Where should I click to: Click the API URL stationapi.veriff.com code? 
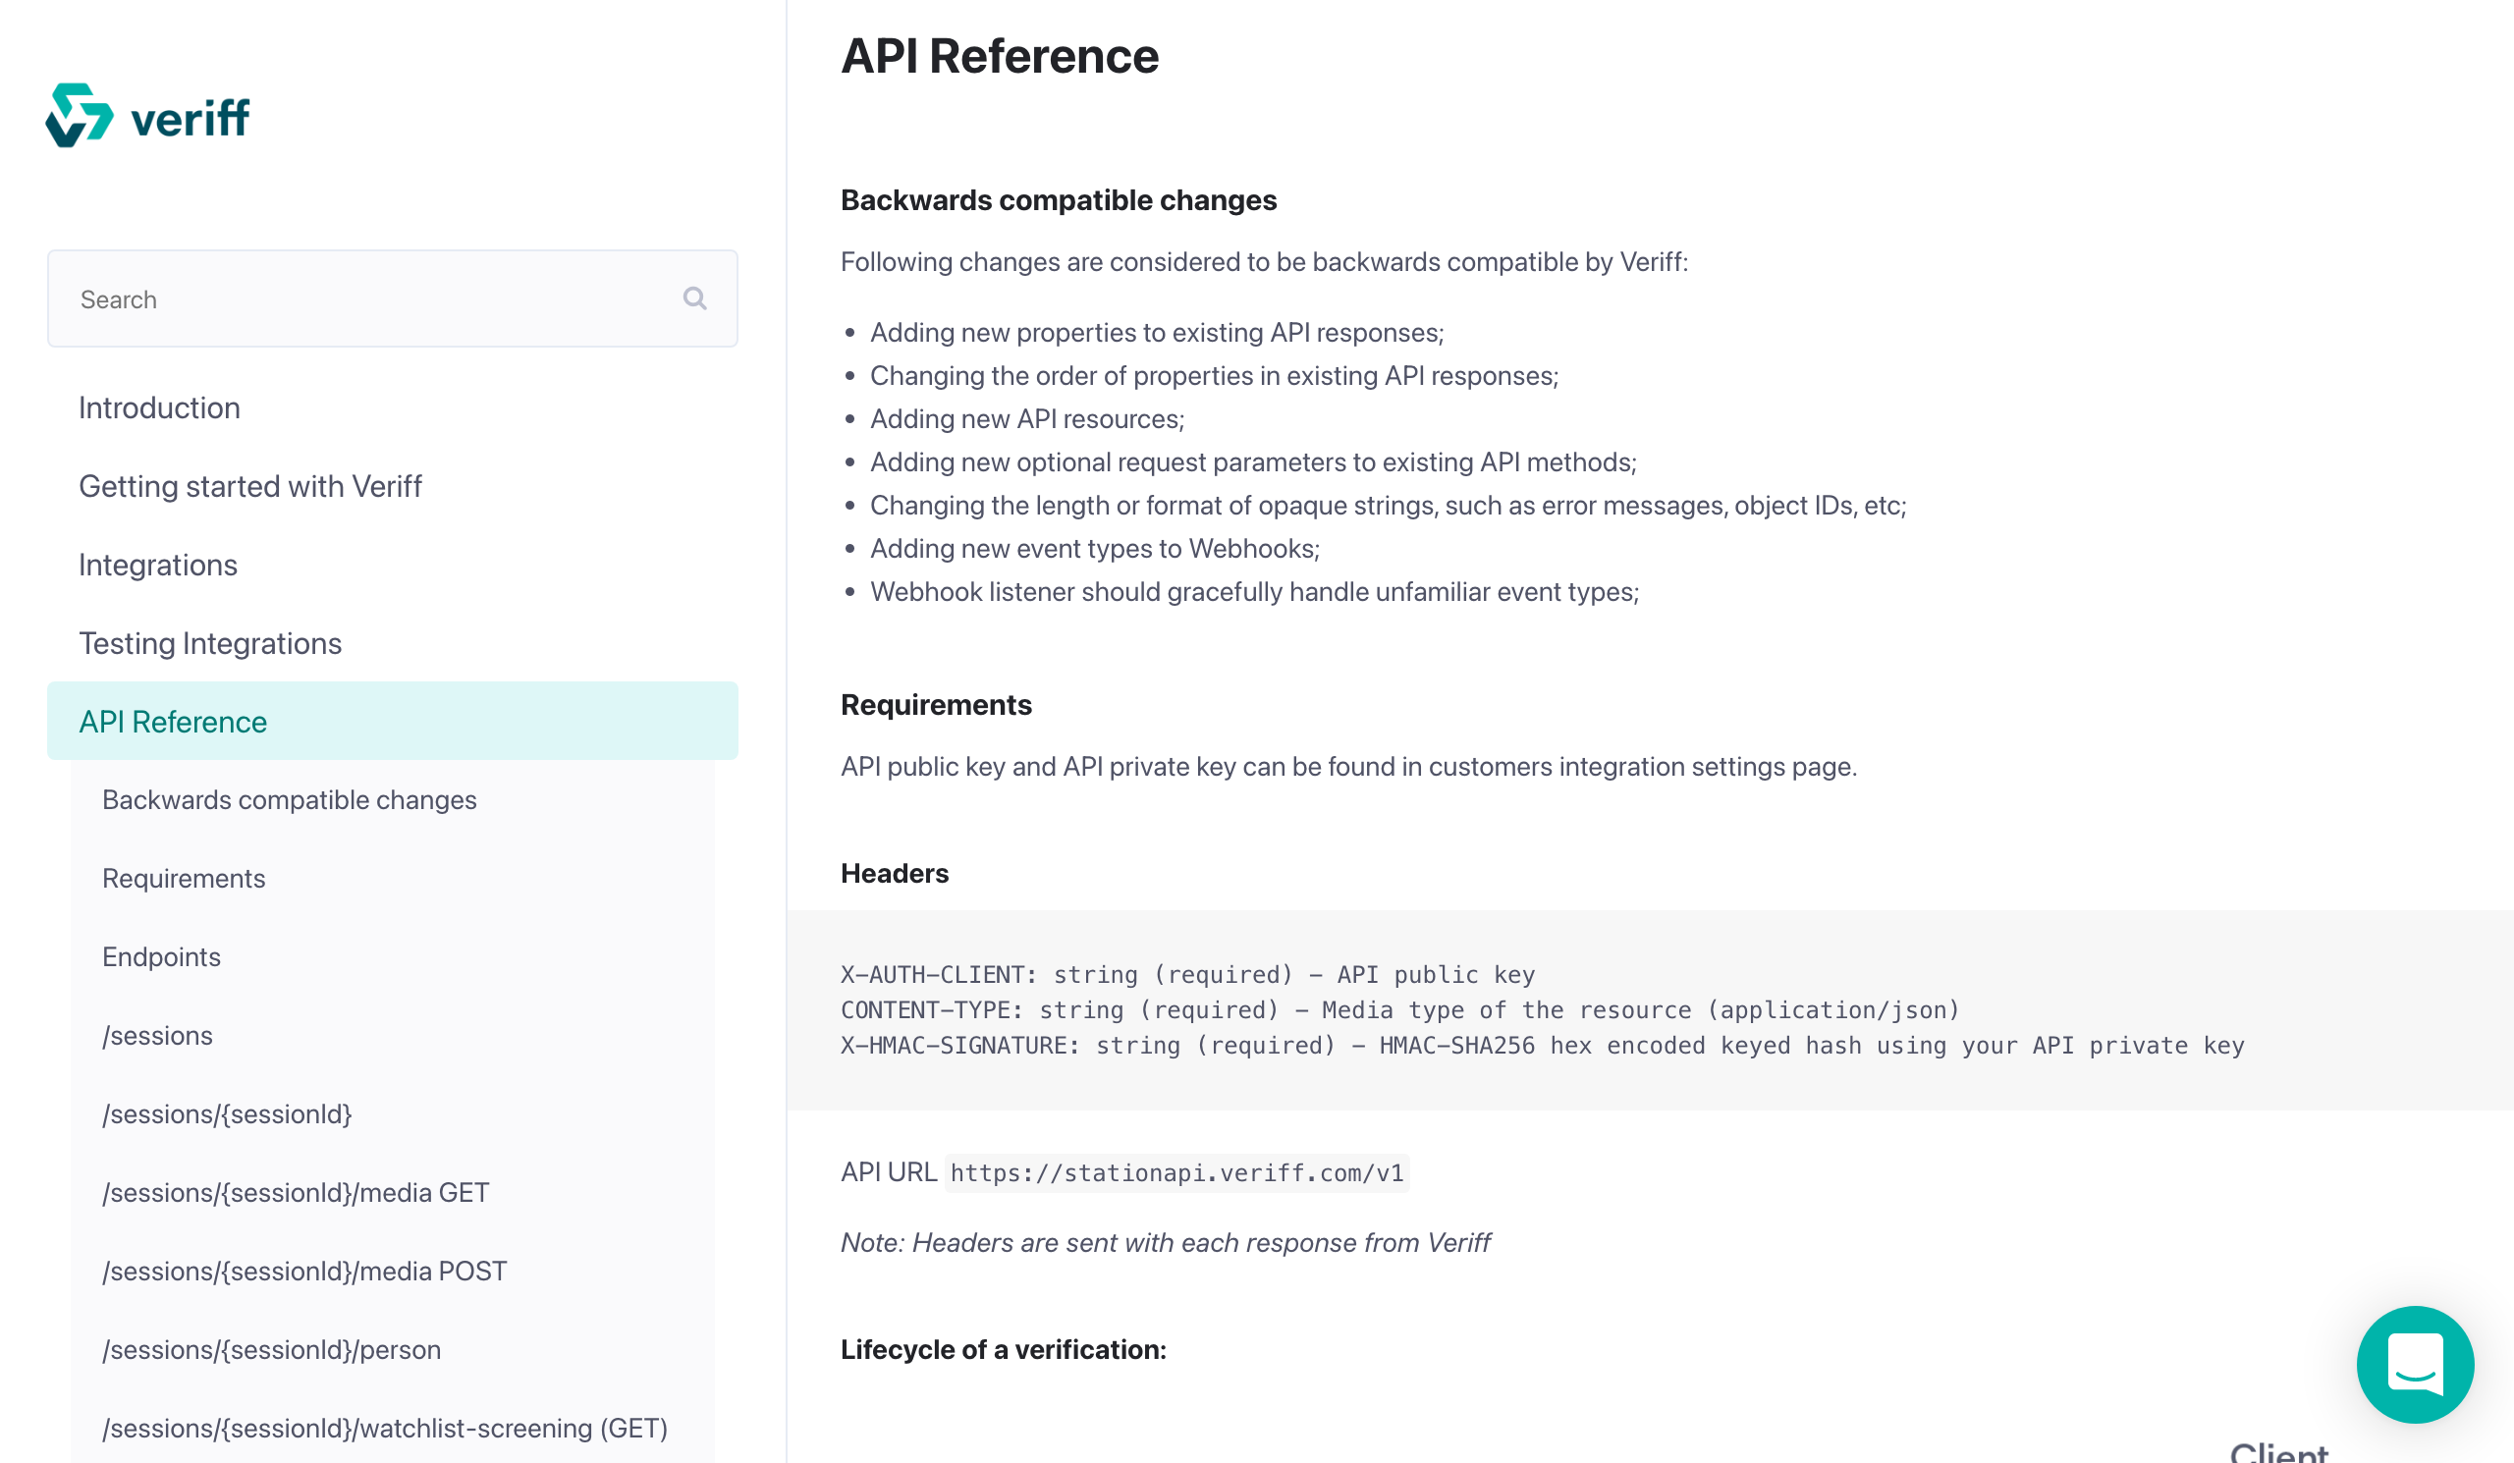pyautogui.click(x=1177, y=1172)
